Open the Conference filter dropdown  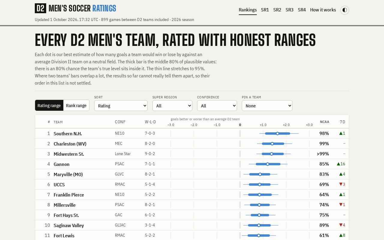click(217, 106)
